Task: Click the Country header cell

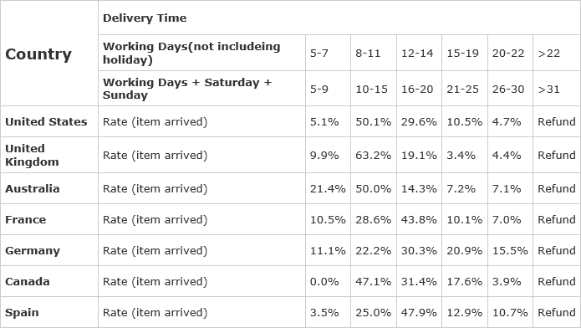Action: tap(49, 53)
